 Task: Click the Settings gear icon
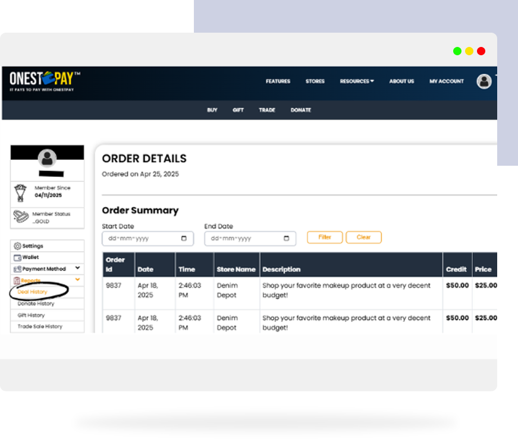(17, 246)
